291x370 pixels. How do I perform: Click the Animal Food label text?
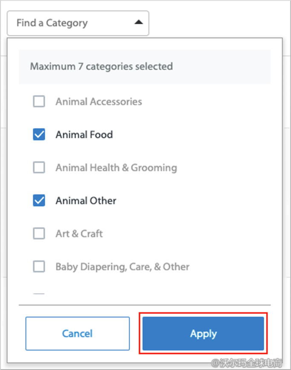coord(84,135)
